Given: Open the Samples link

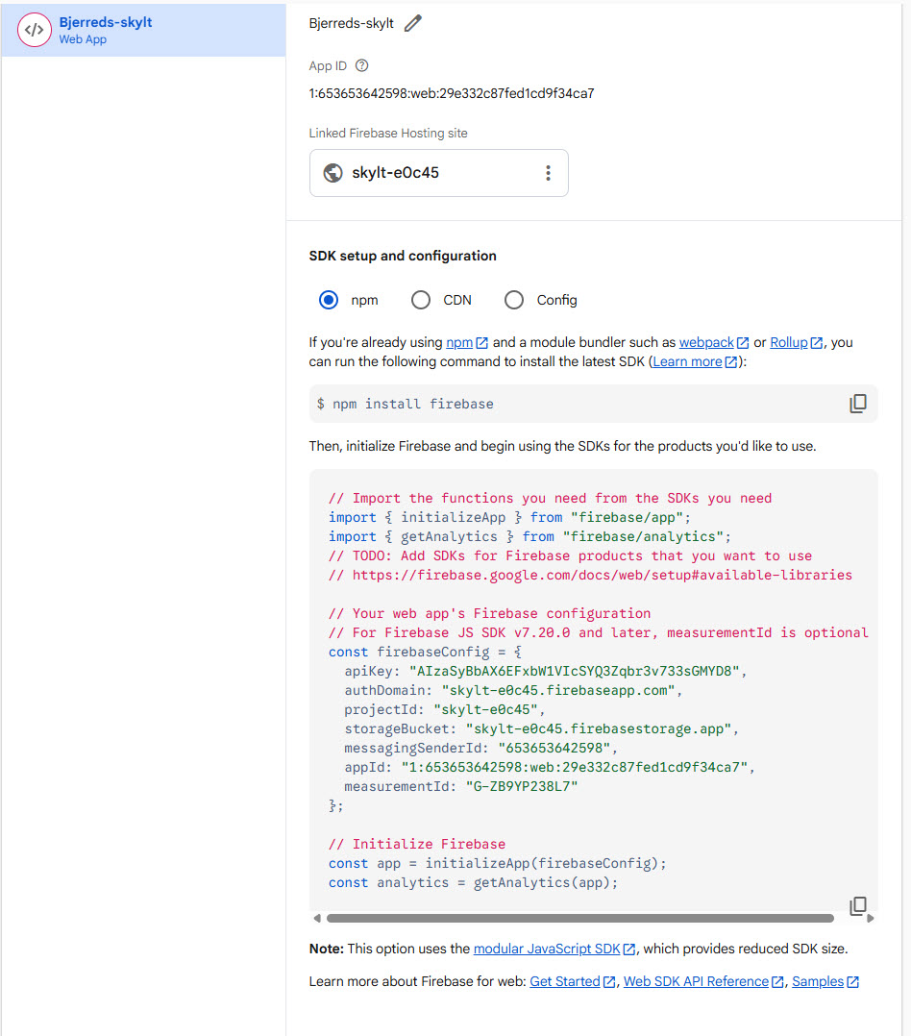Looking at the screenshot, I should pos(818,982).
